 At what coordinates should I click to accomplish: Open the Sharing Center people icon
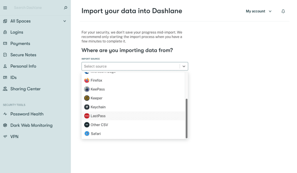click(5, 89)
